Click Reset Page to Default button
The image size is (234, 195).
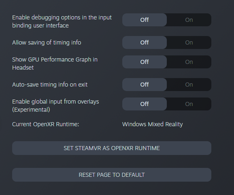[112, 175]
